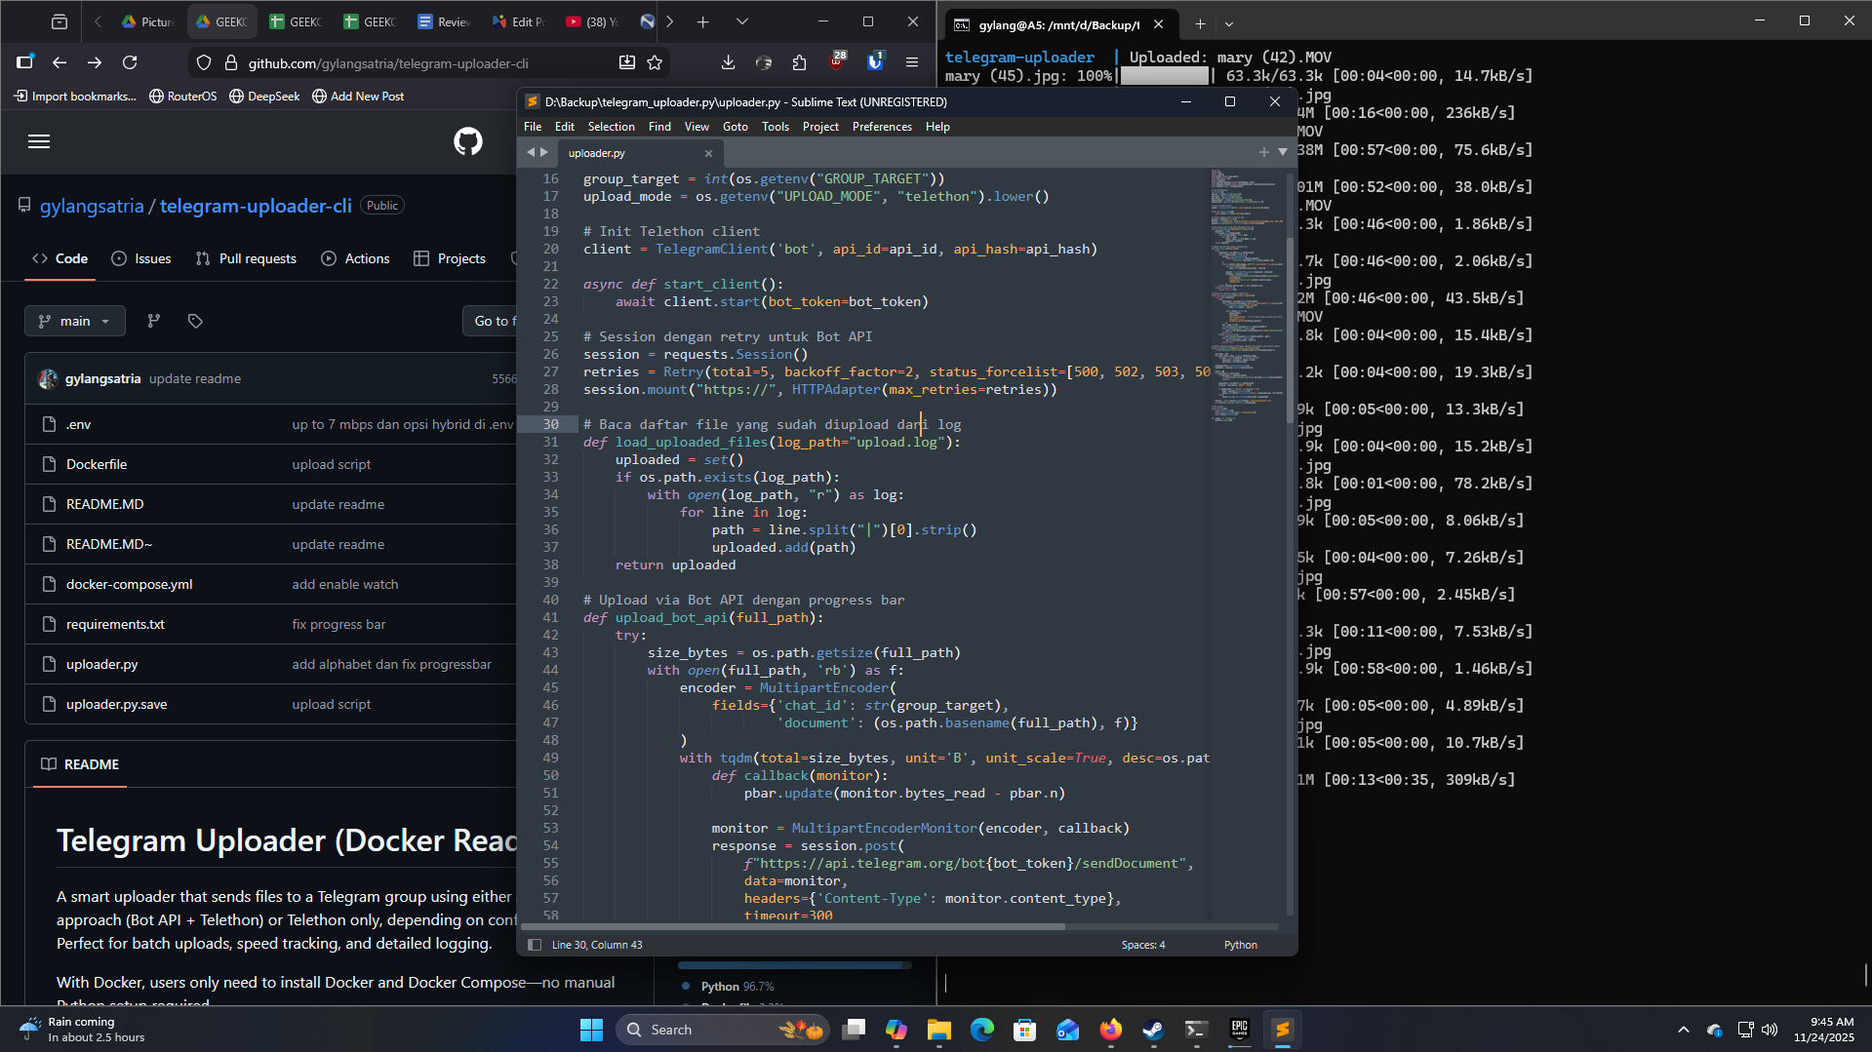This screenshot has width=1872, height=1052.
Task: Click the Windows taskbar Search box
Action: [702, 1030]
